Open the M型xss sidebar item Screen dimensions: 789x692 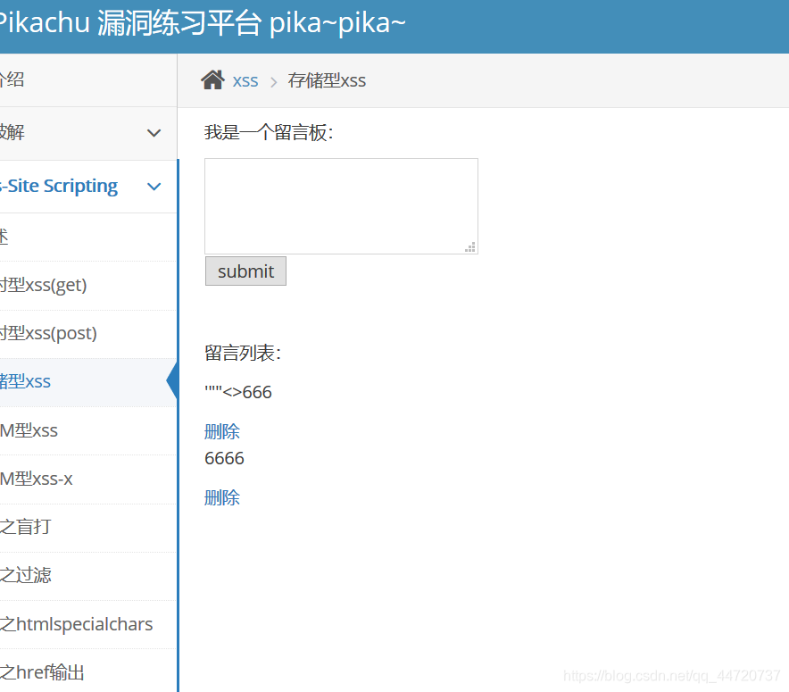(x=29, y=430)
